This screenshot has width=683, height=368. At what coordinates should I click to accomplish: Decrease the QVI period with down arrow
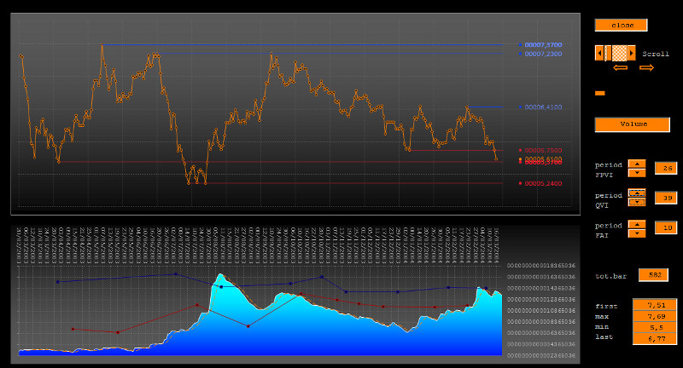[637, 202]
